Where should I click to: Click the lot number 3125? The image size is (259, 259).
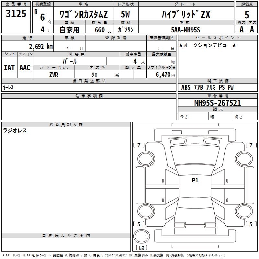coord(16,14)
